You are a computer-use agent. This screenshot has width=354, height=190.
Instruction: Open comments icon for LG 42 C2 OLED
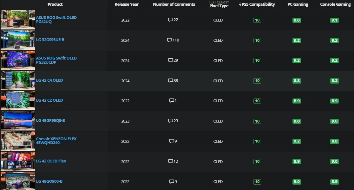172,100
